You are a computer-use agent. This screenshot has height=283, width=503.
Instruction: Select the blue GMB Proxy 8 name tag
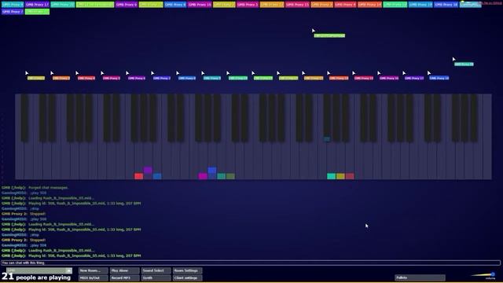(x=175, y=5)
